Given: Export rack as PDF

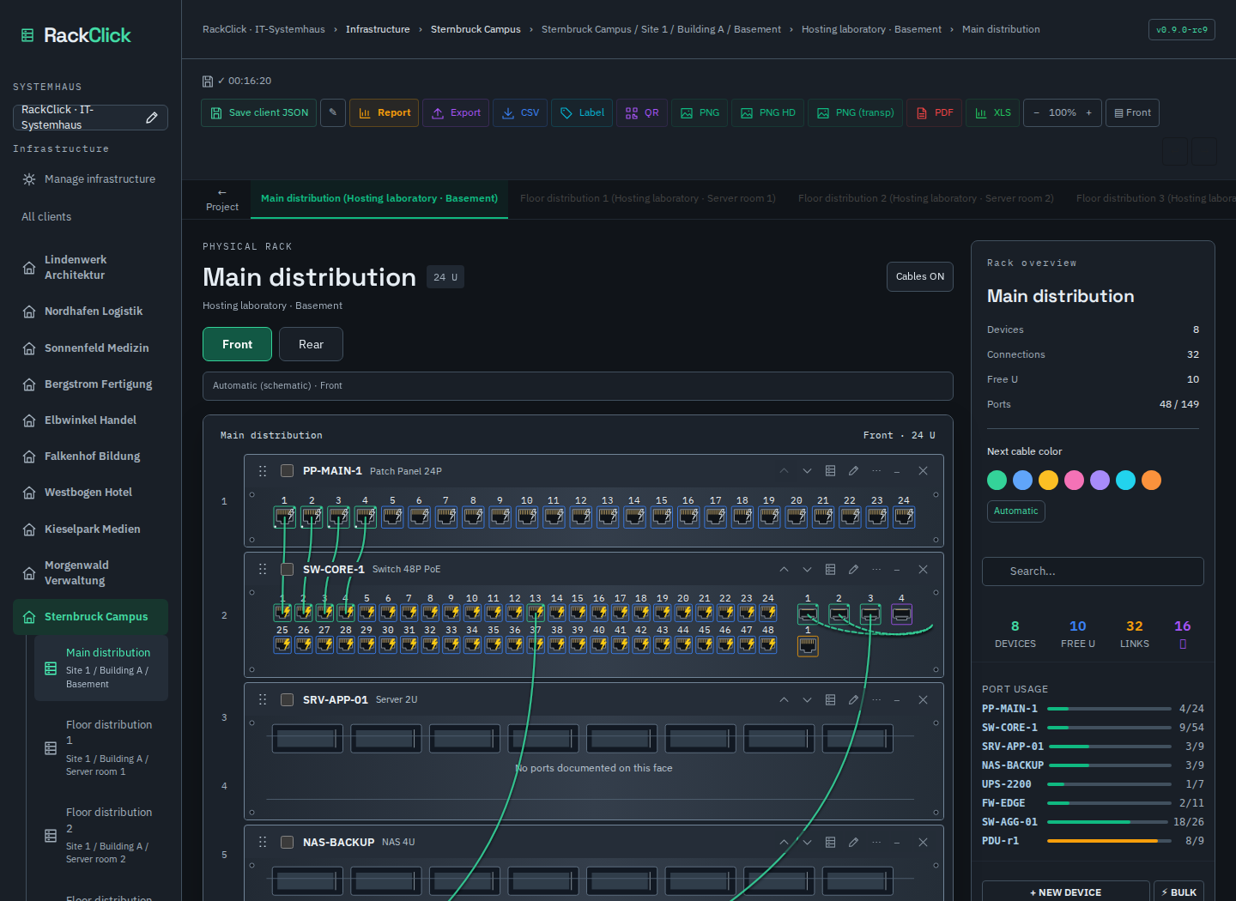Looking at the screenshot, I should click(935, 112).
